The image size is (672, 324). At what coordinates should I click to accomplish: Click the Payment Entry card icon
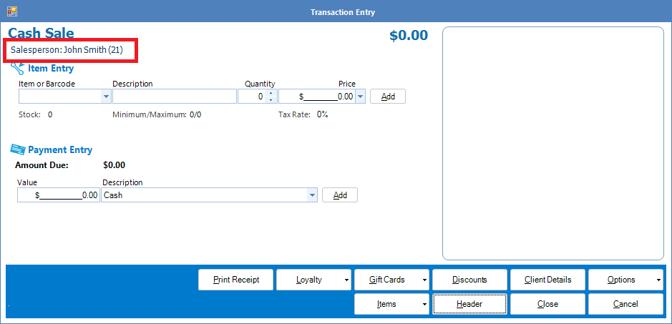point(18,149)
